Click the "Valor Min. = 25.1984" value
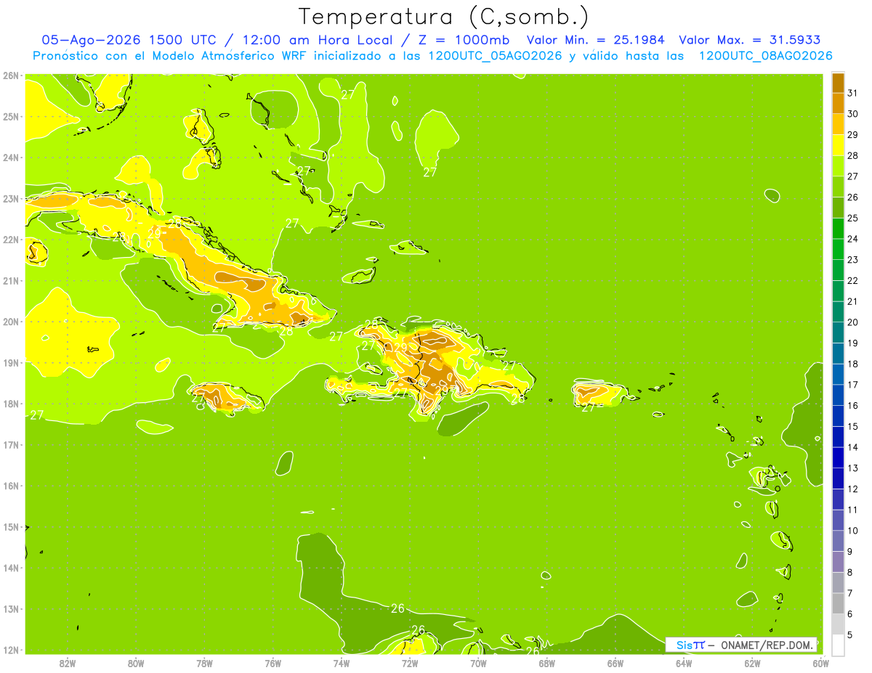 (x=596, y=40)
